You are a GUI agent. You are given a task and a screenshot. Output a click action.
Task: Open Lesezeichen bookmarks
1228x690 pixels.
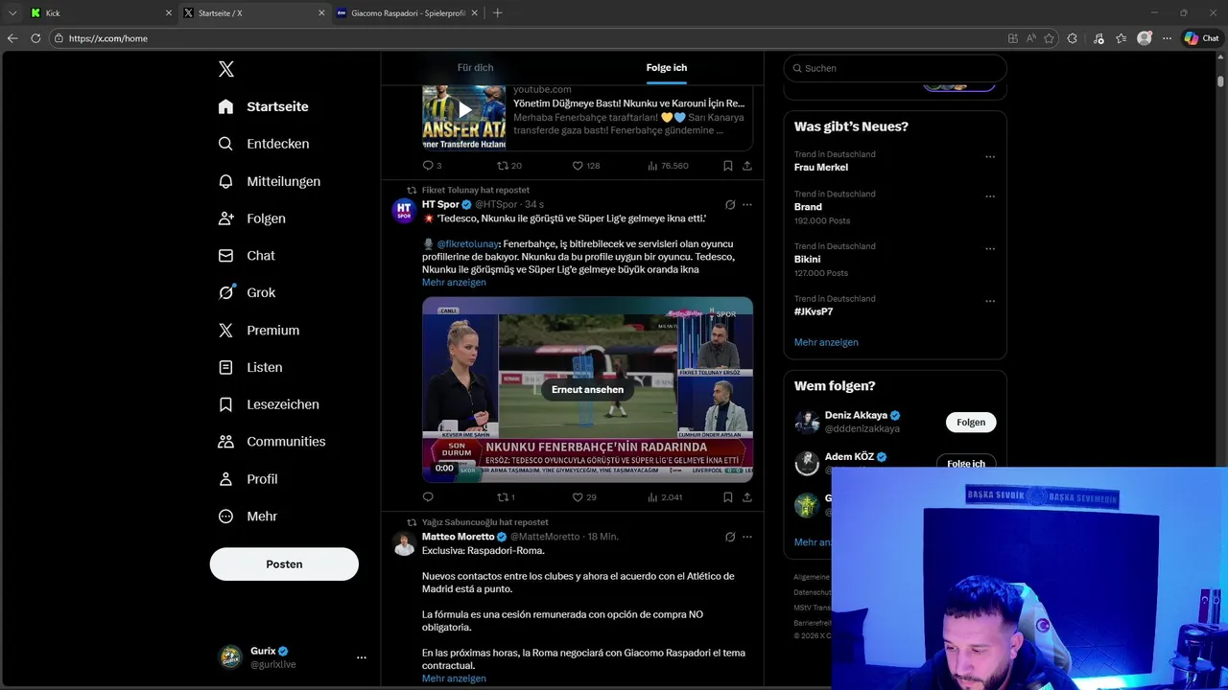click(269, 404)
